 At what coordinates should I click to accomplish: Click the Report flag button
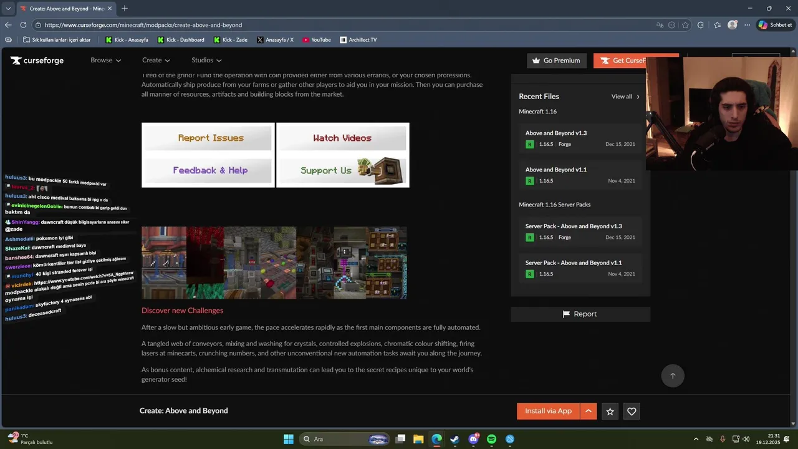[580, 314]
